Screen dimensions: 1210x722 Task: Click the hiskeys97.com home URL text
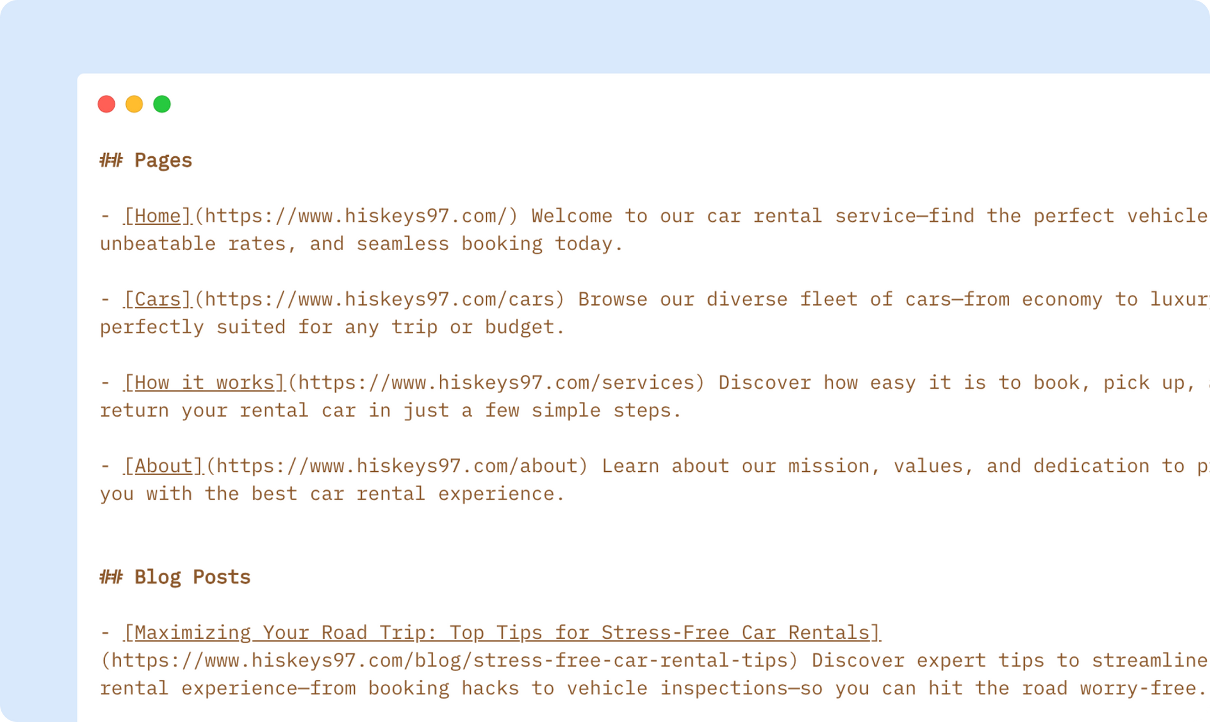[x=356, y=216]
